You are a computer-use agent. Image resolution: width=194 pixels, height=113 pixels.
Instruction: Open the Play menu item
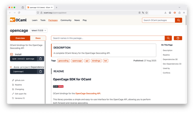point(85,20)
